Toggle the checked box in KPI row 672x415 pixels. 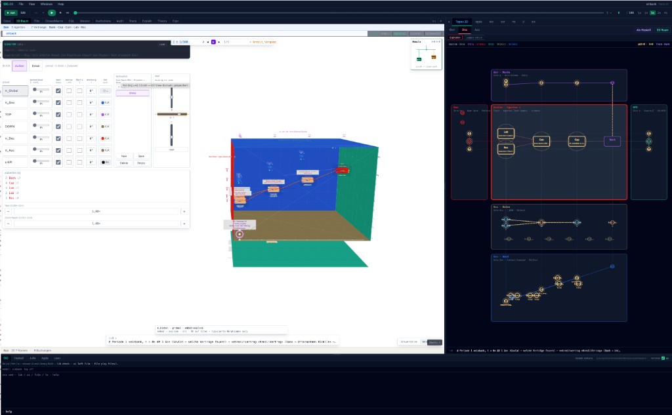point(58,163)
